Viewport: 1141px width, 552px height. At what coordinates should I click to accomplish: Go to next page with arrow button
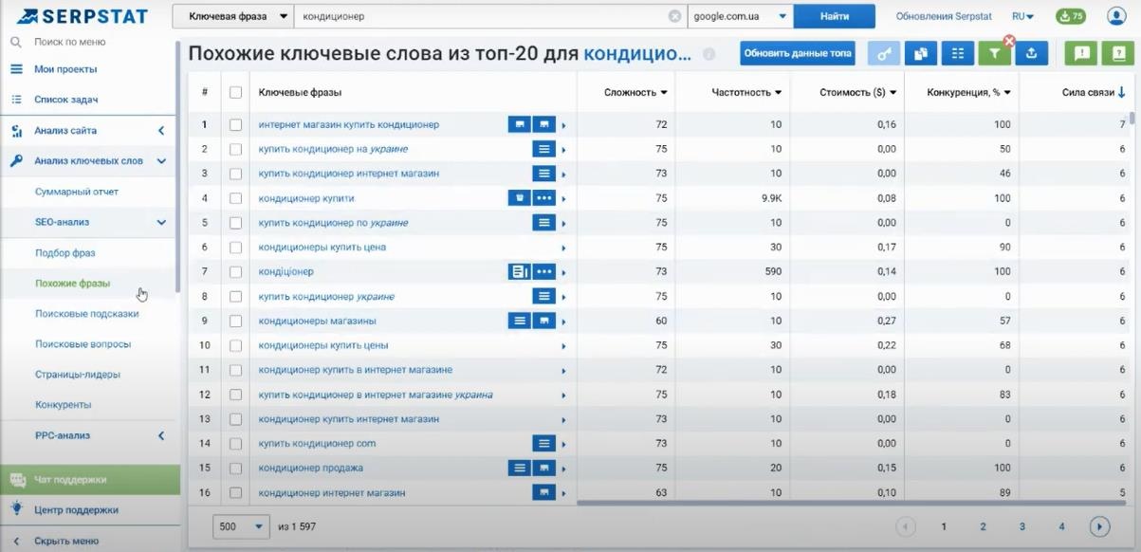[1099, 526]
